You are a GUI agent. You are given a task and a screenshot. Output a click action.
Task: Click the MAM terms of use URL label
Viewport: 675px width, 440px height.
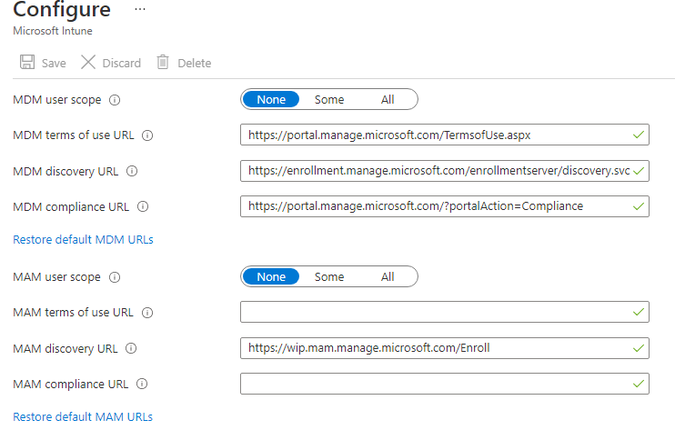(73, 312)
